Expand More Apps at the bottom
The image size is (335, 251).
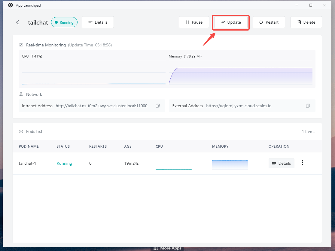pyautogui.click(x=167, y=248)
